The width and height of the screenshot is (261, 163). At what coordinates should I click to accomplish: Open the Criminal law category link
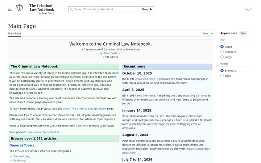[21, 156]
